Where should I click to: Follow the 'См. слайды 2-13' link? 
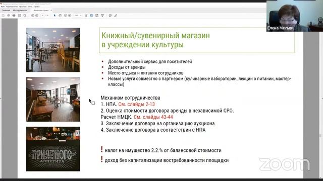pos(136,104)
